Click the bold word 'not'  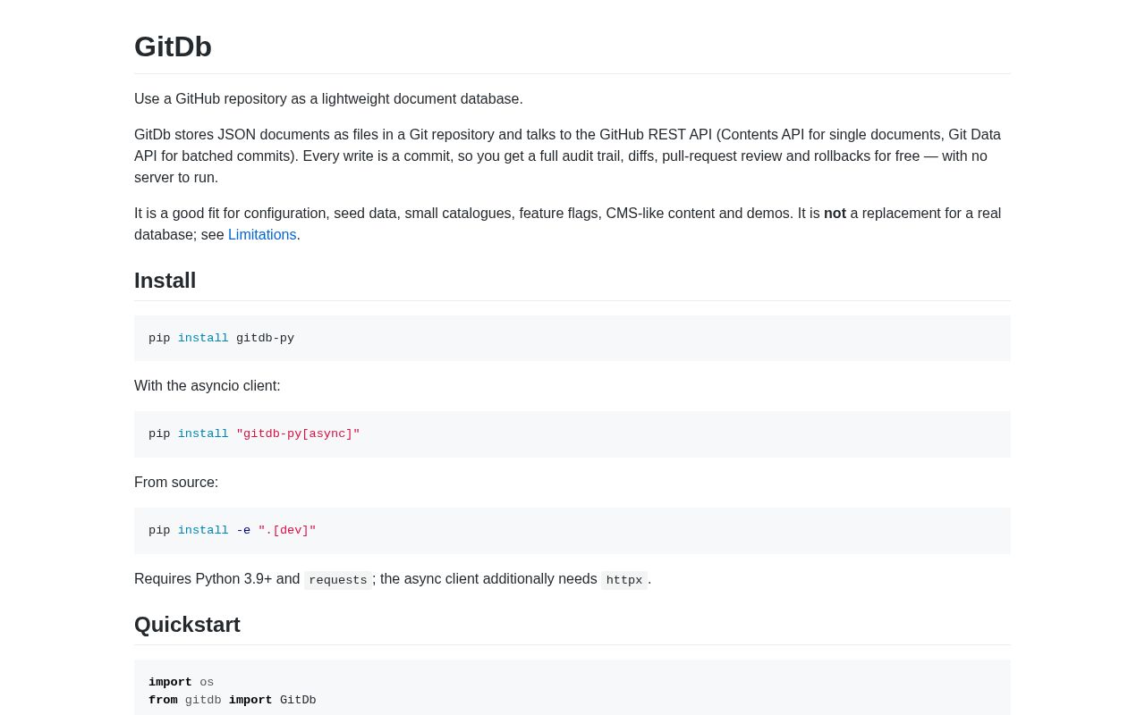pyautogui.click(x=835, y=214)
